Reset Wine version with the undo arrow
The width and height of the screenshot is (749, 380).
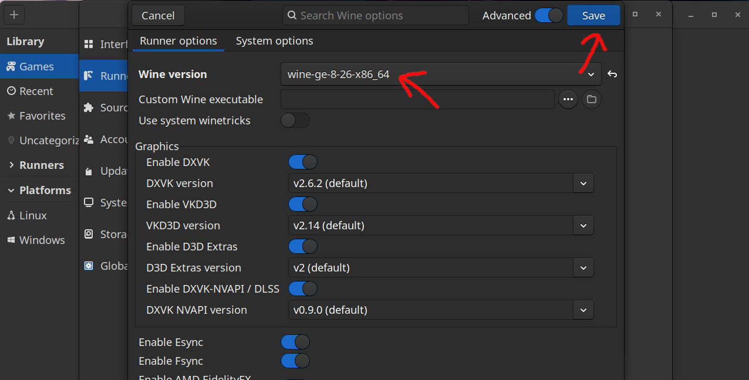click(x=612, y=74)
